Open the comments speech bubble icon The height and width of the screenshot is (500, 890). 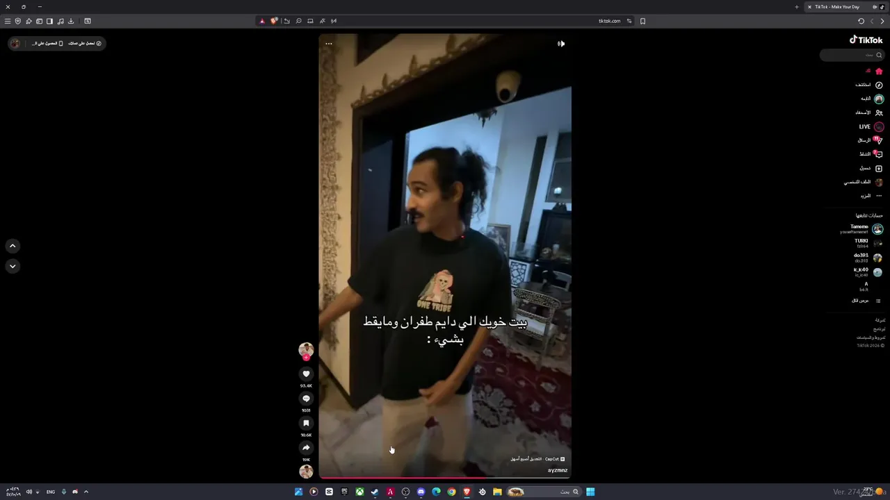306,399
